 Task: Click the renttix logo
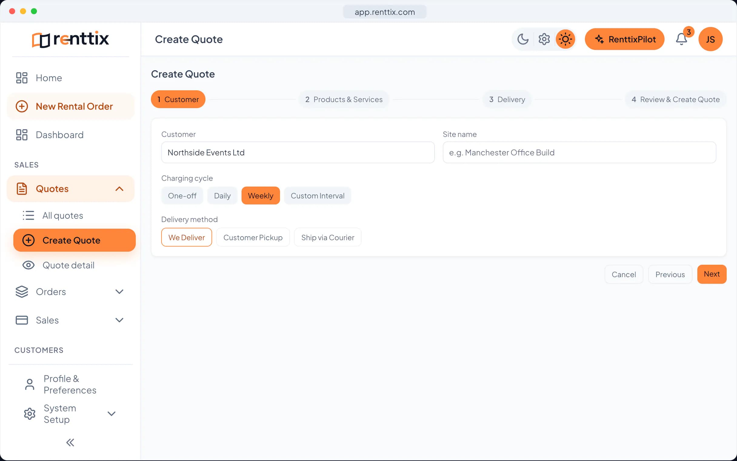[71, 39]
